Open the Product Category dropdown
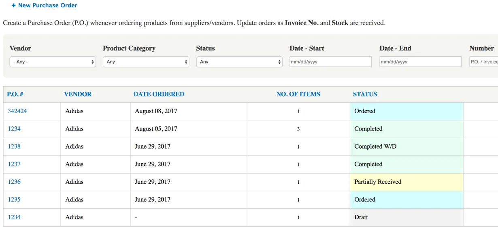 [146, 62]
